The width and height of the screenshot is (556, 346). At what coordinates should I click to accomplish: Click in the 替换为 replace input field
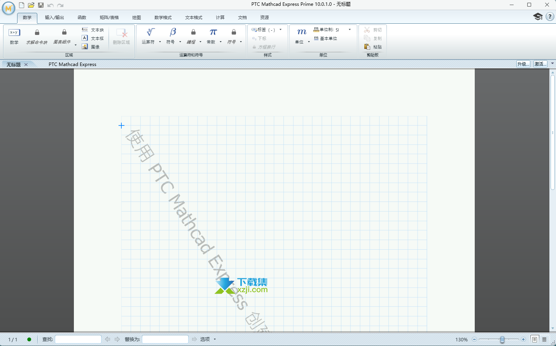coord(165,339)
